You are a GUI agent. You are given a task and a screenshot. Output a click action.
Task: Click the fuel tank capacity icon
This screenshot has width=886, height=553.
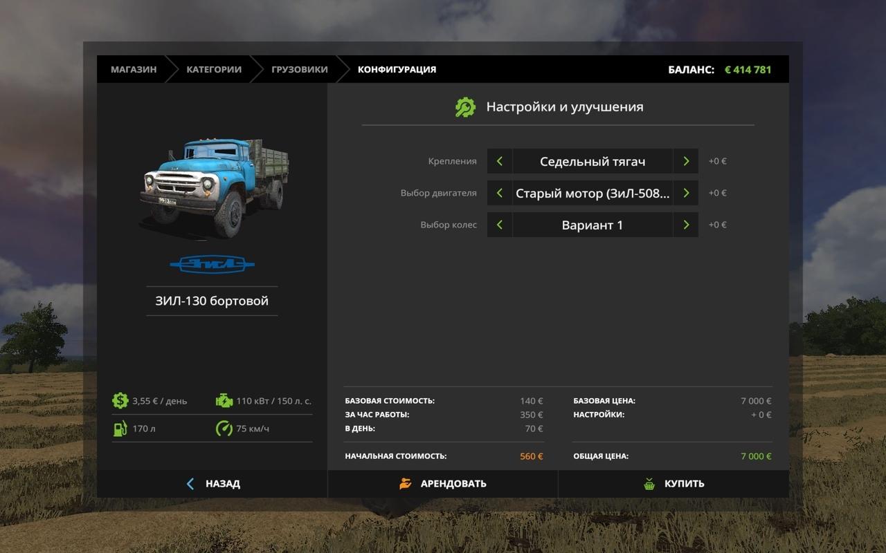click(x=120, y=429)
